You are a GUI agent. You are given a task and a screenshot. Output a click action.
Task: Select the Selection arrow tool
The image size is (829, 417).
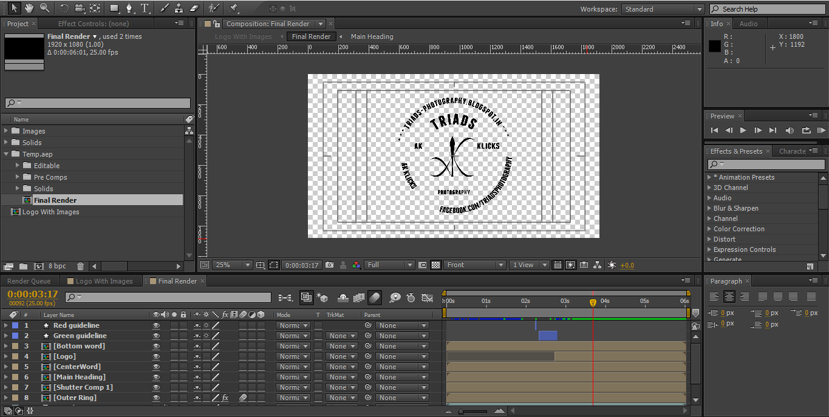pos(14,8)
